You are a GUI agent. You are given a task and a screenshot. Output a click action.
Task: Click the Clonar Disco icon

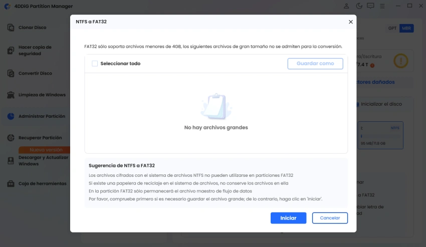point(11,28)
